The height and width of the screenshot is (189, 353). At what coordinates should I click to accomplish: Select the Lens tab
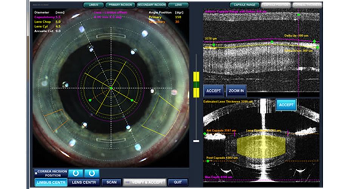[178, 5]
